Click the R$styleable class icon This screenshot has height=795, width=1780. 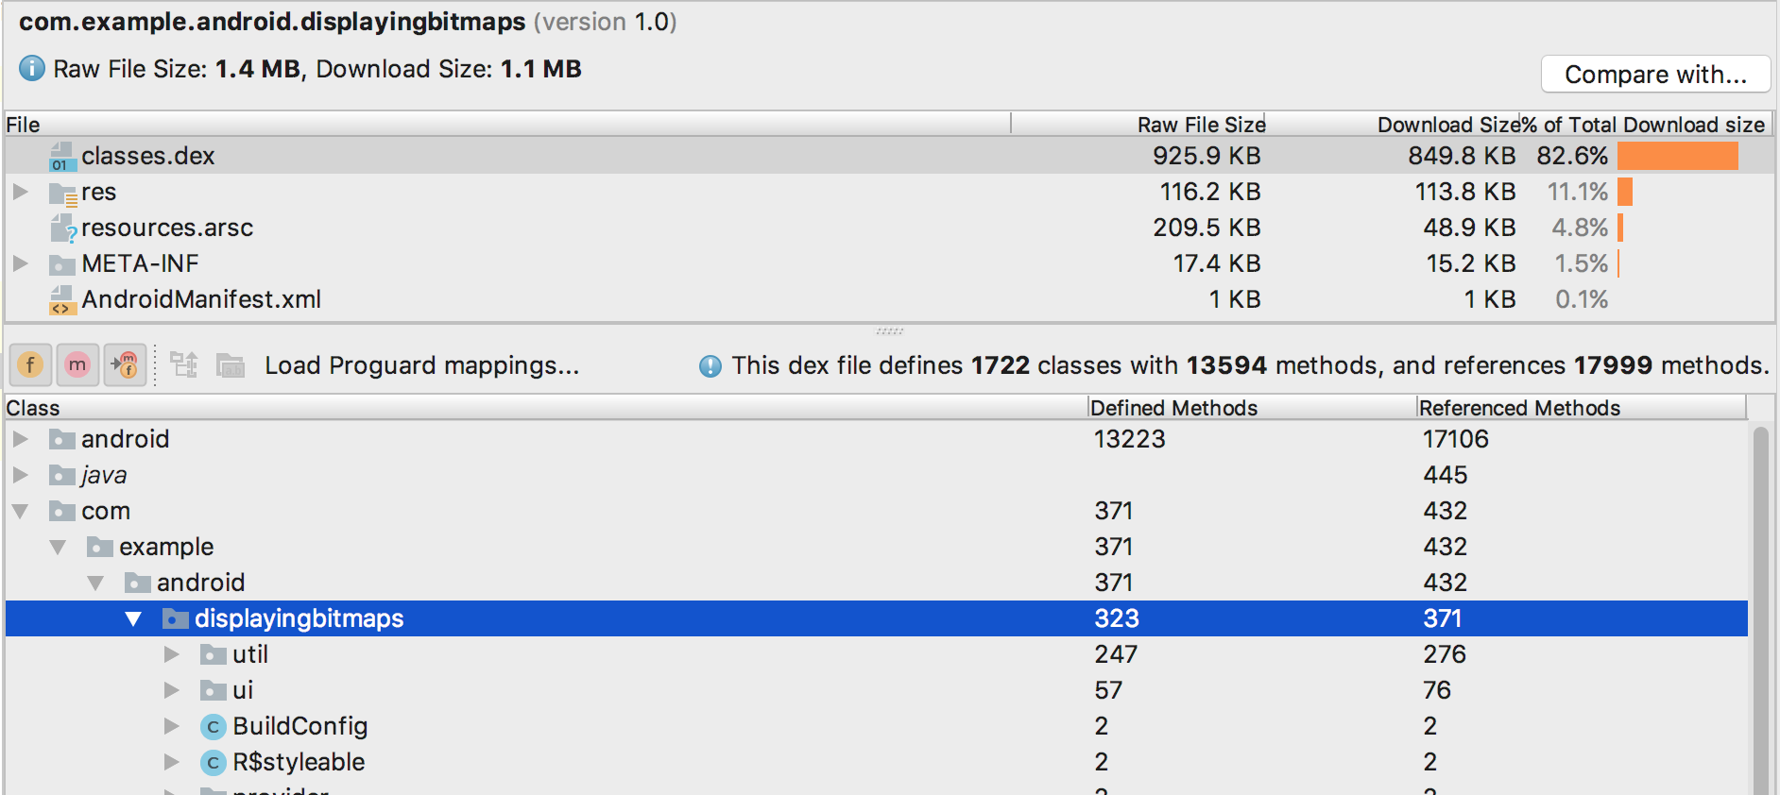click(213, 763)
